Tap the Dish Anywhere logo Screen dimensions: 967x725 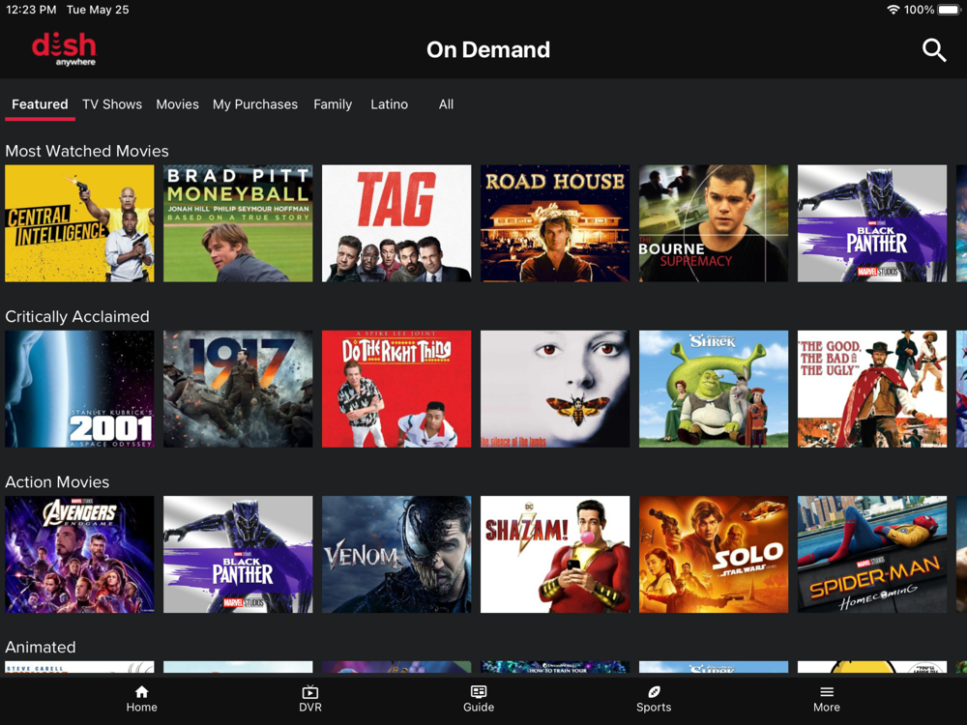64,49
